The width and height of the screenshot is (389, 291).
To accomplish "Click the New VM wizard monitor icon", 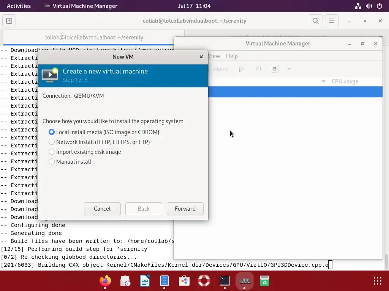I will coord(50,75).
